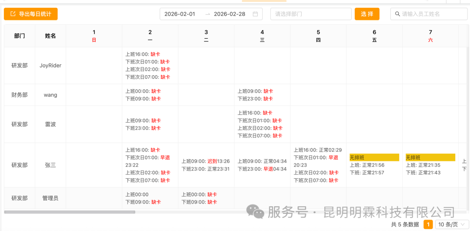The image size is (470, 231).
Task: Select 张三's yellow 无排班 tag on day 7
Action: 430,157
